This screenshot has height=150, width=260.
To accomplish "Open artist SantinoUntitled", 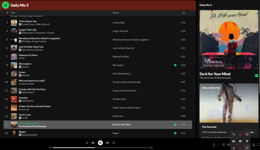I will pyautogui.click(x=29, y=135).
